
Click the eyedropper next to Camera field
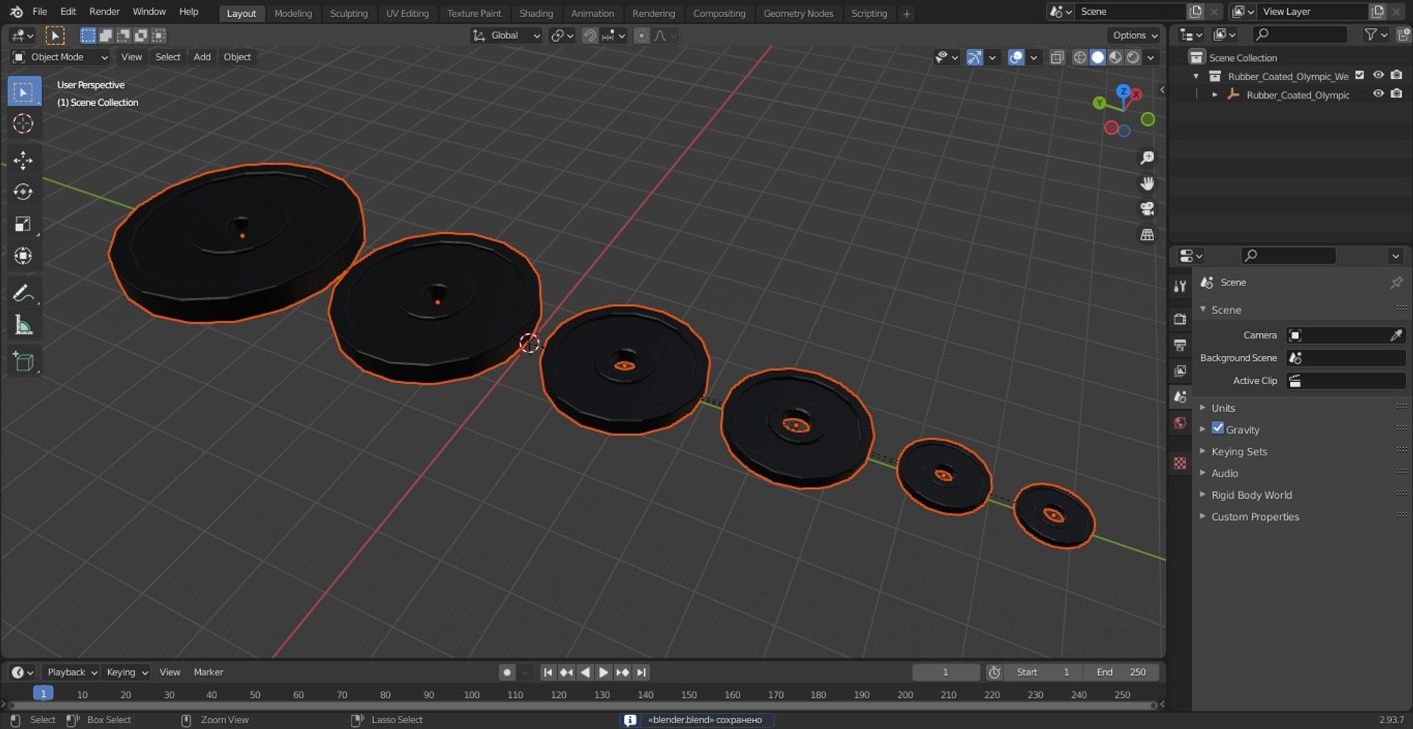(x=1395, y=335)
